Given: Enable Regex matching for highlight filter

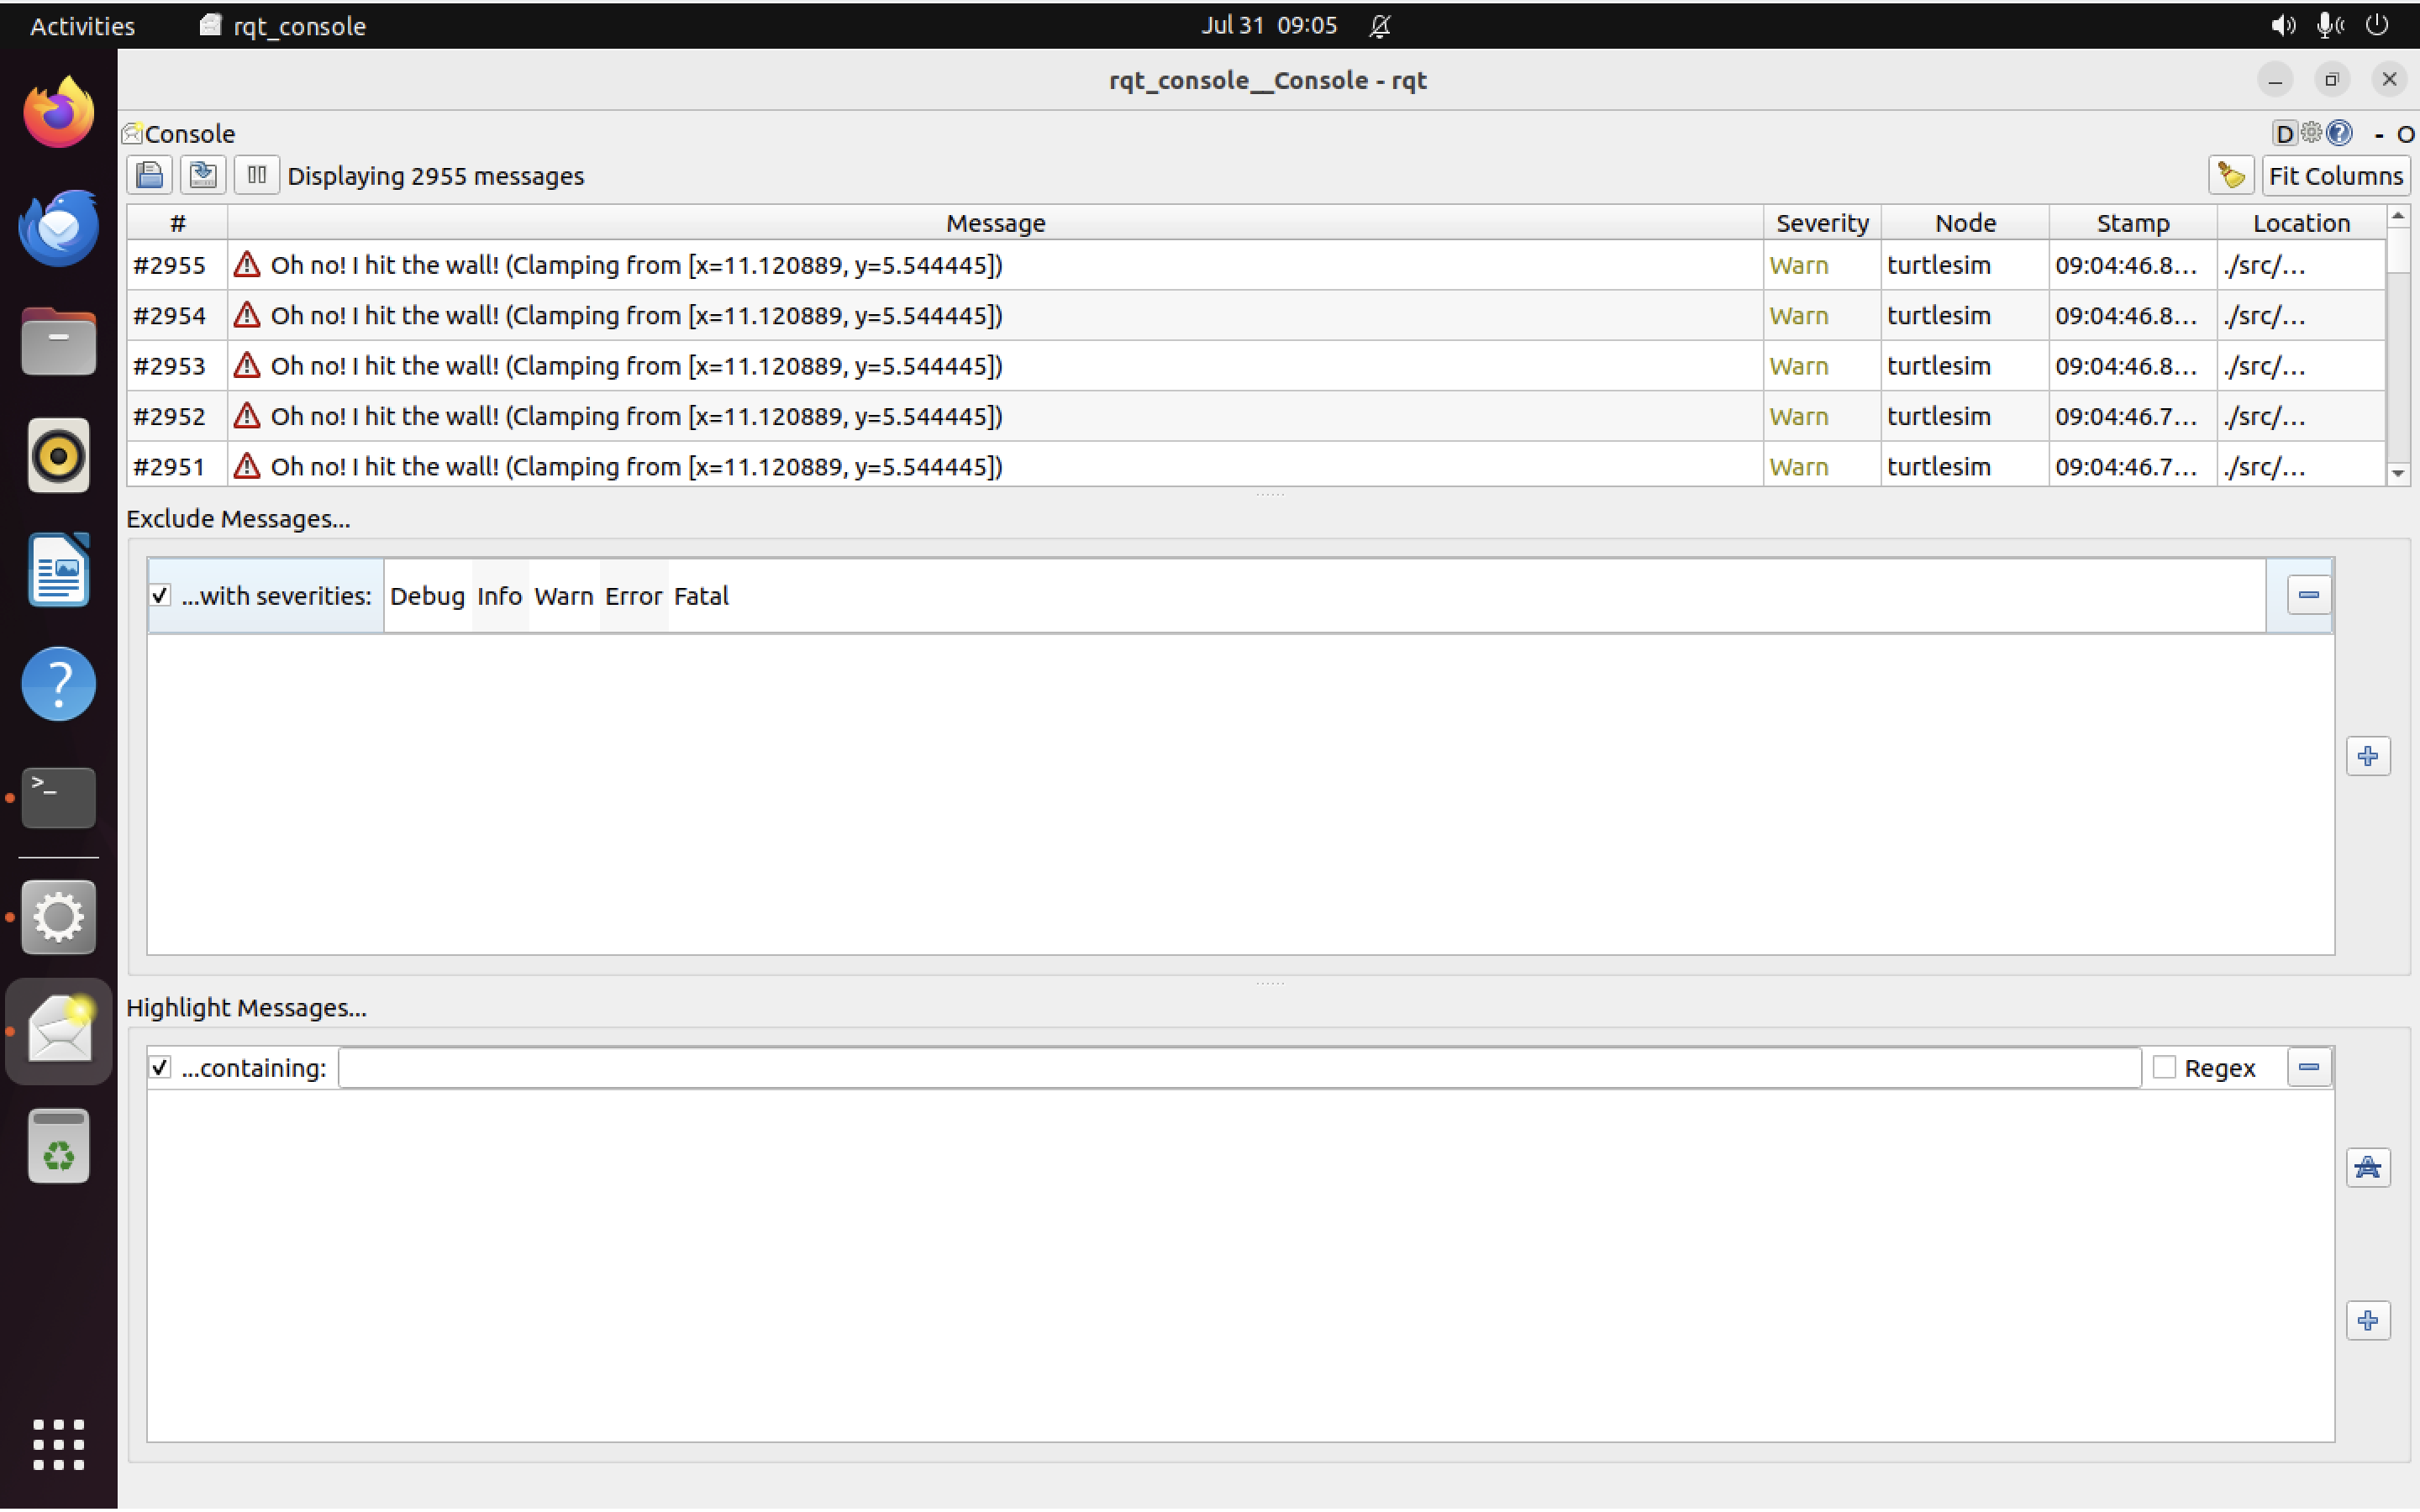Looking at the screenshot, I should click(2164, 1067).
